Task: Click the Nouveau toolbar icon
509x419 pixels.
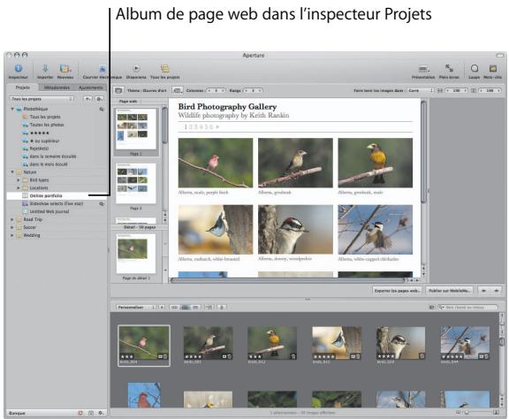Action: pos(65,68)
